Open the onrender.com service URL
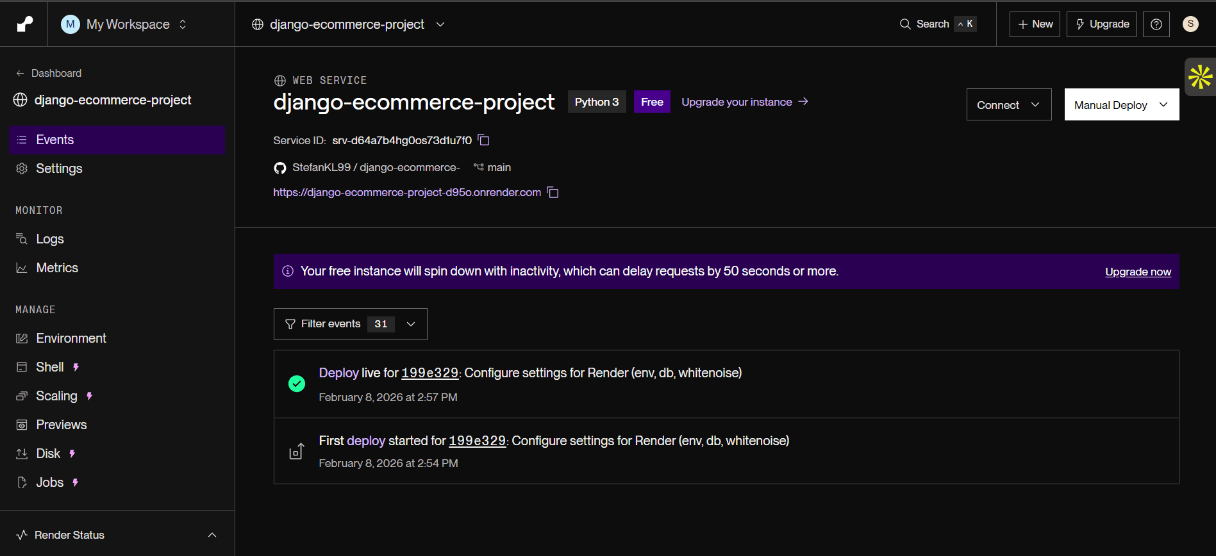 pyautogui.click(x=407, y=192)
